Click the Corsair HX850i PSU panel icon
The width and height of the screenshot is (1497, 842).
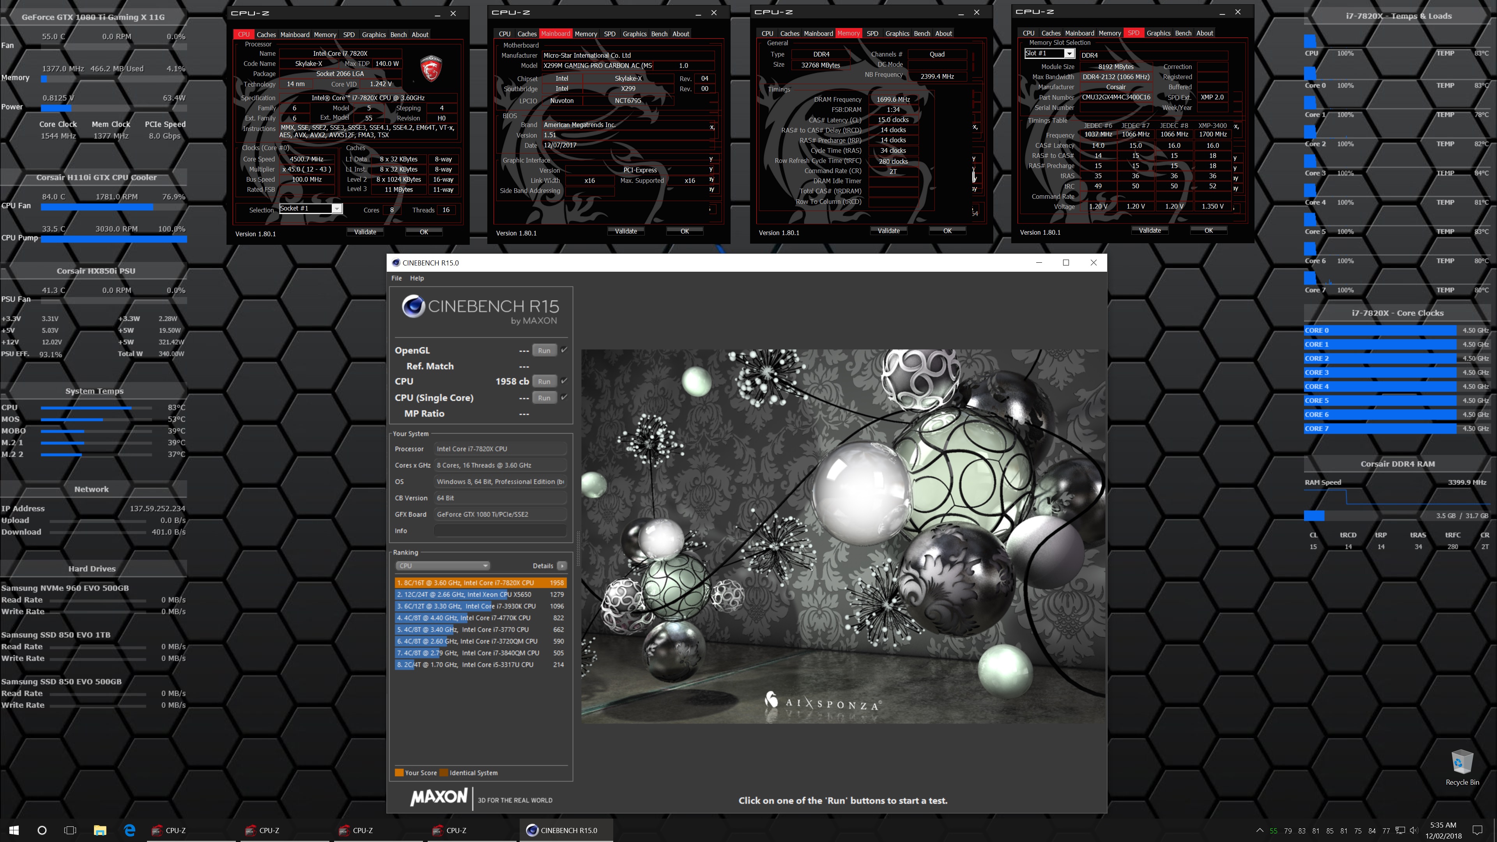pos(96,271)
